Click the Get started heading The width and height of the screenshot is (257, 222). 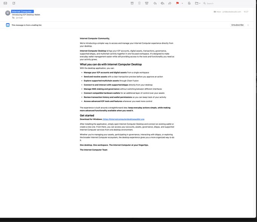click(x=87, y=116)
